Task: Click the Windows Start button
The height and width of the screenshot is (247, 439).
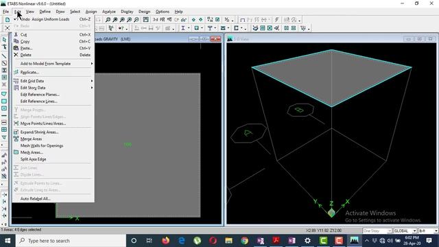Action: pyautogui.click(x=8, y=241)
